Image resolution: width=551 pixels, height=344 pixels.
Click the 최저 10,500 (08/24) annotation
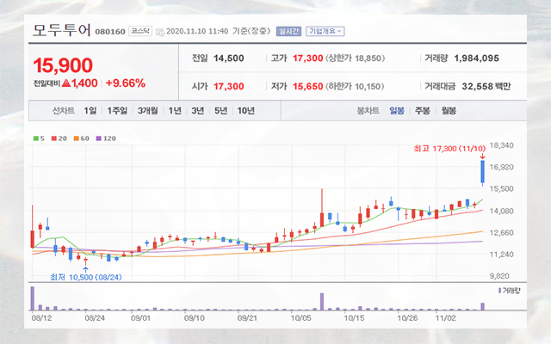tap(86, 277)
